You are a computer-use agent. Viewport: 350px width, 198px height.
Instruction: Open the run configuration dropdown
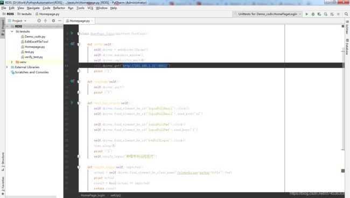(x=267, y=14)
